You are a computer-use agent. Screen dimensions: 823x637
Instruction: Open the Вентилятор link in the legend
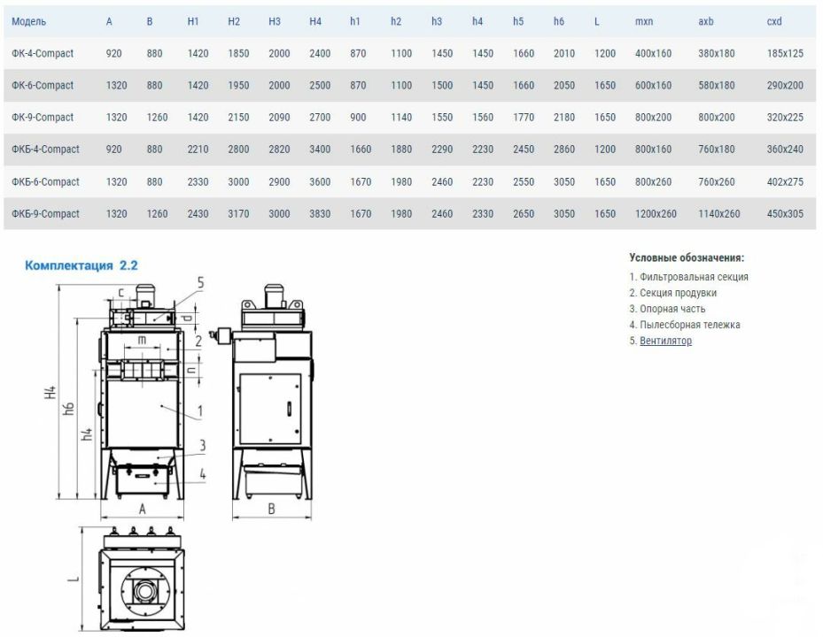pos(665,341)
